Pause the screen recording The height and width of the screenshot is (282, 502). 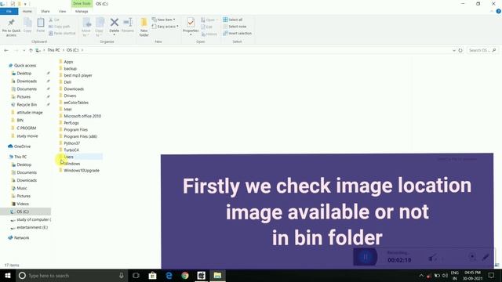(x=366, y=257)
